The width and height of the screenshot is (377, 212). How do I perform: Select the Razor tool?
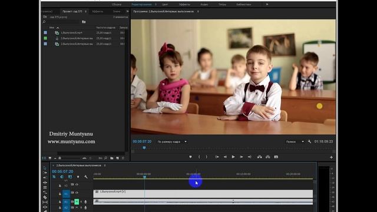[x=45, y=197]
